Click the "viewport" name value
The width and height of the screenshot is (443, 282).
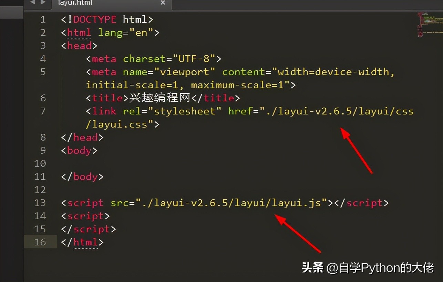(185, 72)
